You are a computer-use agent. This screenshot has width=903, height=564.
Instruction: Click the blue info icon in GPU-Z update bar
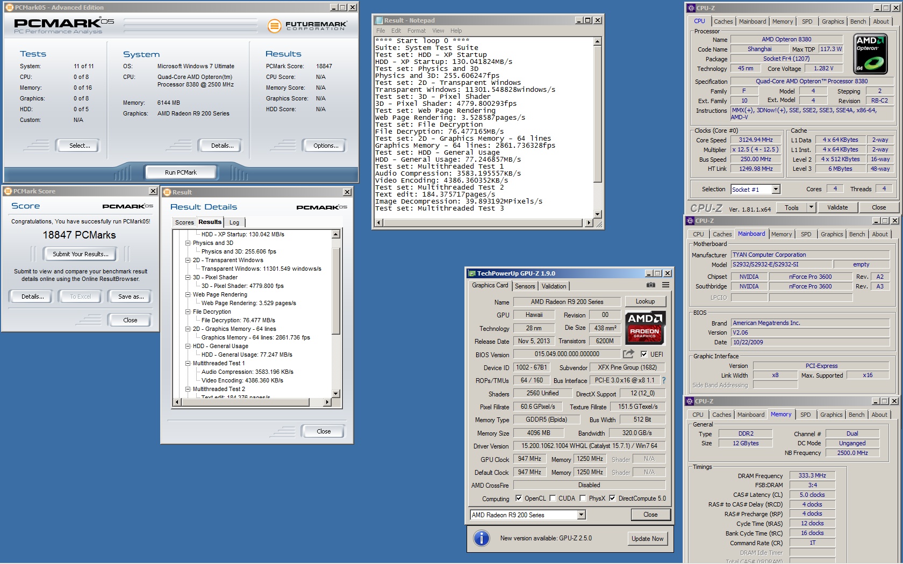(482, 538)
